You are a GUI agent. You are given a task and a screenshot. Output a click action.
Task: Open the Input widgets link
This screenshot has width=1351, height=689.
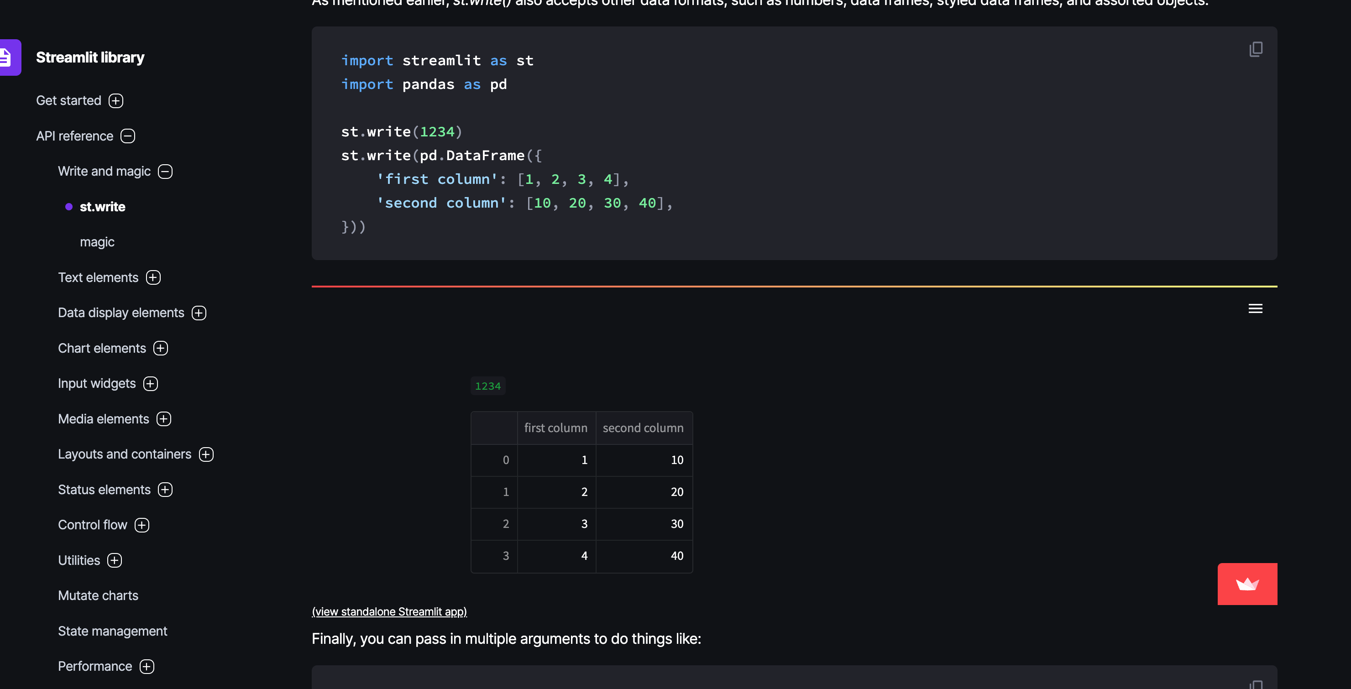pos(96,384)
